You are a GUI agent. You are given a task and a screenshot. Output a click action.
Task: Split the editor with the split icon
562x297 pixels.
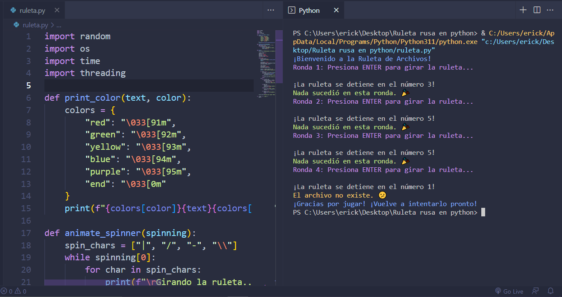[x=537, y=10]
